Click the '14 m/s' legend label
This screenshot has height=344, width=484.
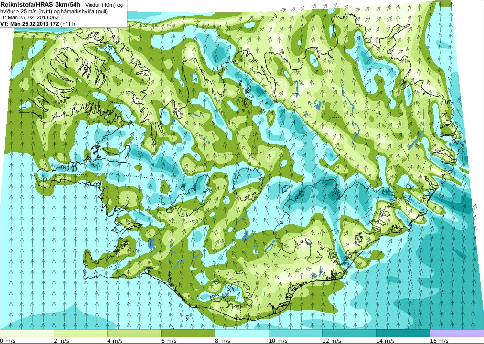click(x=385, y=341)
